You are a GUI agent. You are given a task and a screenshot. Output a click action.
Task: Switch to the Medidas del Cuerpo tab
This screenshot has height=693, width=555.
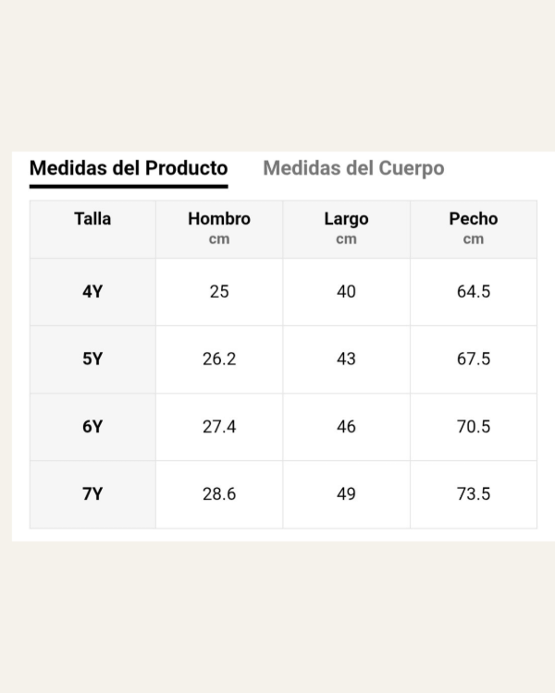pyautogui.click(x=353, y=168)
